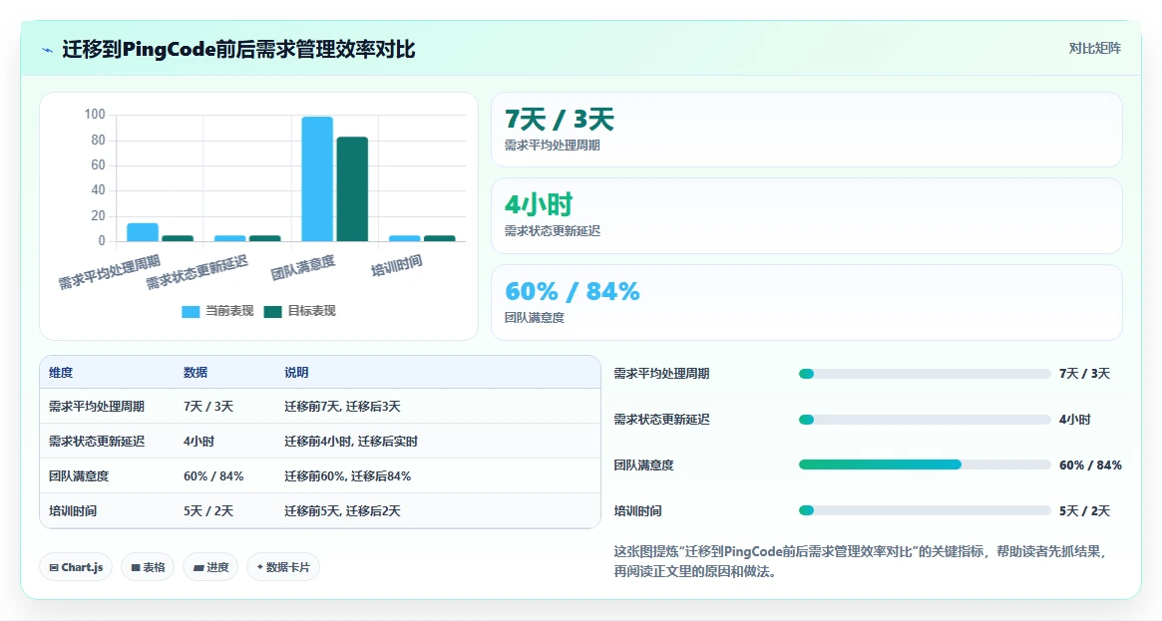The width and height of the screenshot is (1162, 621).
Task: Select the 需求平均处理周期 table row cell
Action: click(97, 407)
